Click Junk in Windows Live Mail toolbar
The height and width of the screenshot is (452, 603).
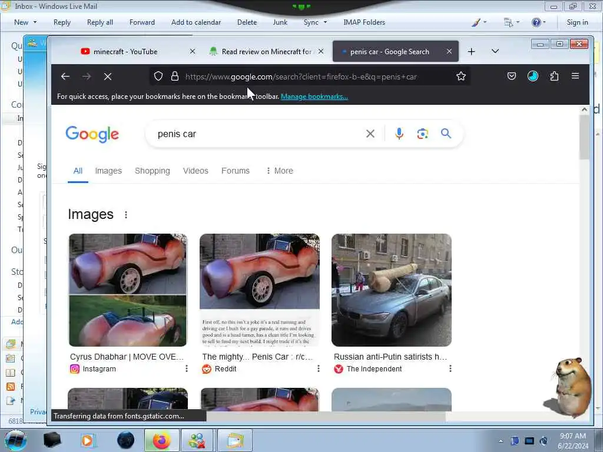(x=280, y=22)
